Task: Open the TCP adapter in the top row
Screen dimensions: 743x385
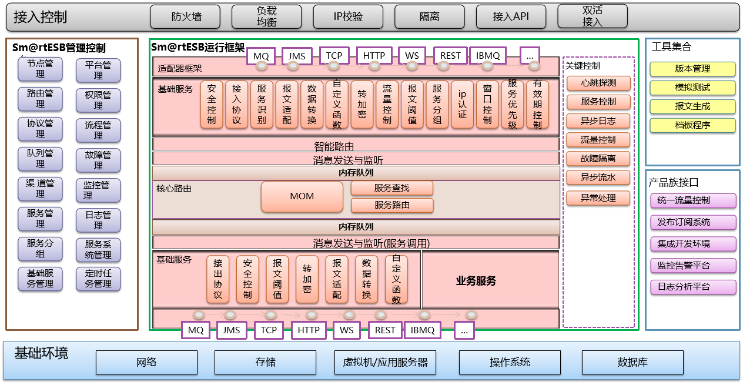Action: coord(333,56)
